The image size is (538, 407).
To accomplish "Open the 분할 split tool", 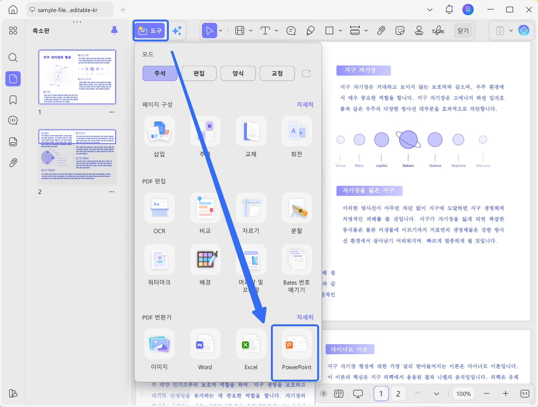I will point(297,214).
